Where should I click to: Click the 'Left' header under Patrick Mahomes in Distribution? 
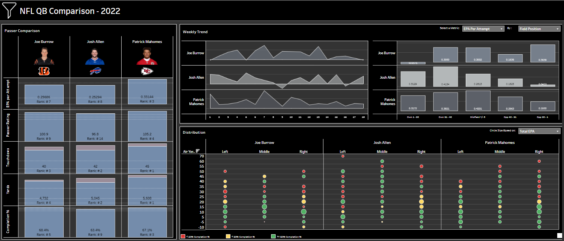460,151
